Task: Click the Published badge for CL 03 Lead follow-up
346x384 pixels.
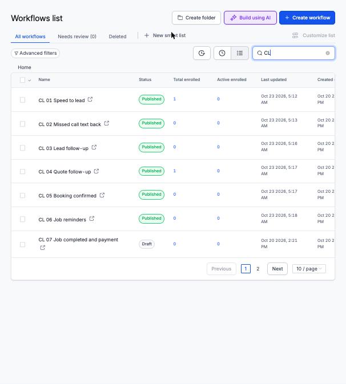Action: (x=151, y=147)
